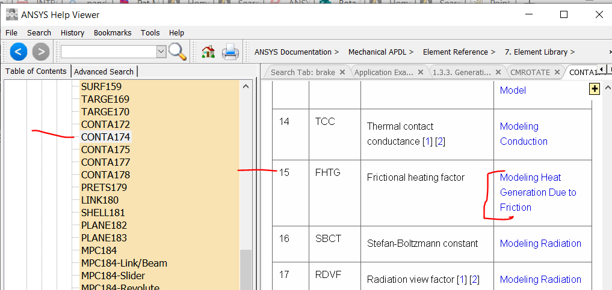Screen dimensions: 612x290
Task: Click 7. Element Library breadcrumb
Action: [x=536, y=52]
